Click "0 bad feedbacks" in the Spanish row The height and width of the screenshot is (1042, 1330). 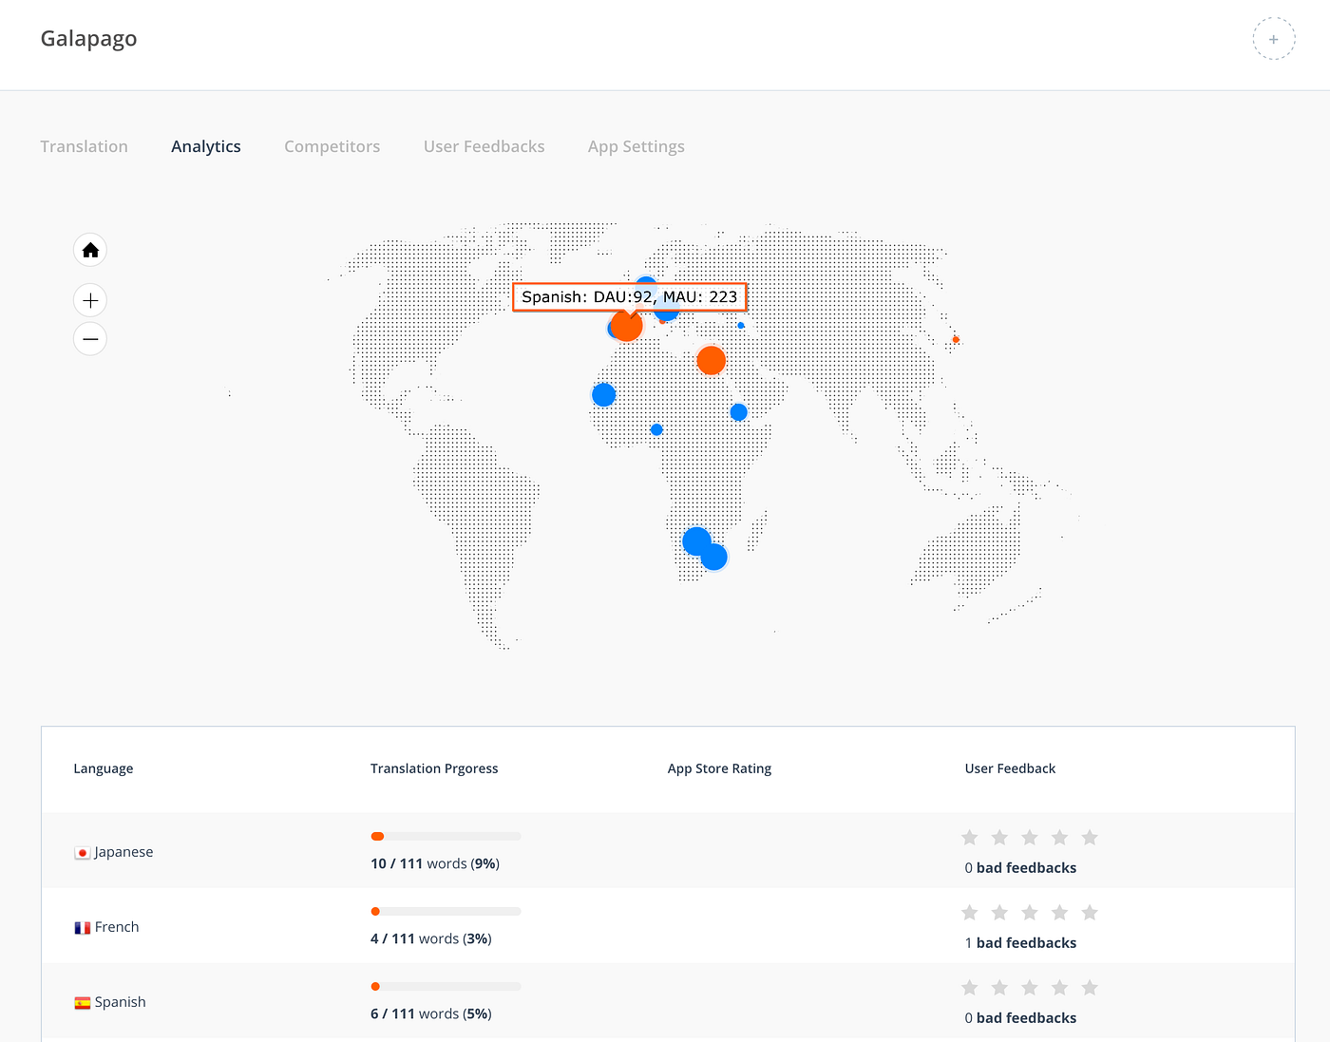click(x=1020, y=1018)
